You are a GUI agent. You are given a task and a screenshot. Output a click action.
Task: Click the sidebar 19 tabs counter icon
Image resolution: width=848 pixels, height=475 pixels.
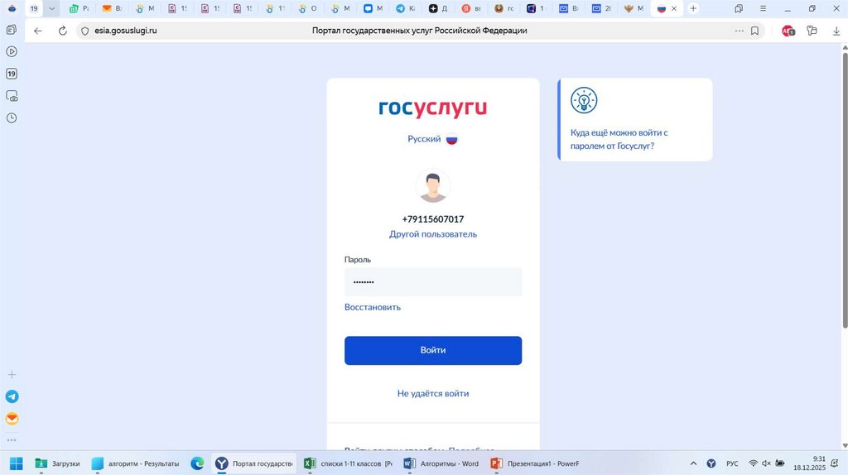click(12, 74)
